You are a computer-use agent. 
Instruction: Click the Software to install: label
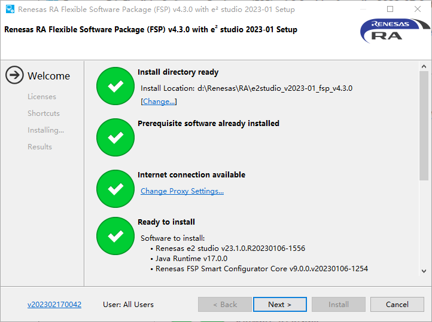click(x=173, y=238)
